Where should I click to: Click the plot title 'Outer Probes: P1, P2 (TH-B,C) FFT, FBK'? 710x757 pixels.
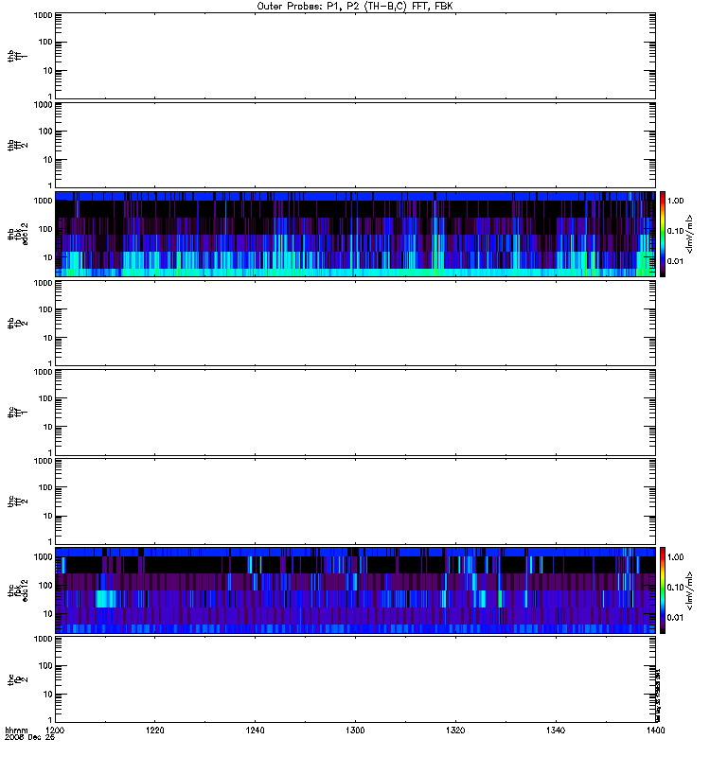click(x=355, y=7)
